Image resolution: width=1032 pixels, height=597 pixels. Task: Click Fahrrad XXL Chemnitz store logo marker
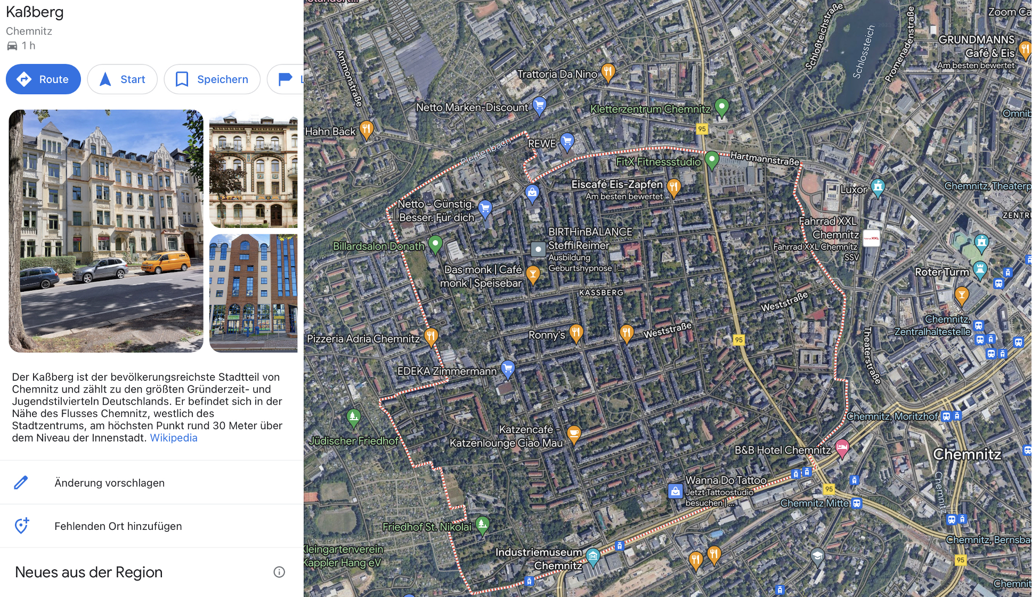[871, 238]
